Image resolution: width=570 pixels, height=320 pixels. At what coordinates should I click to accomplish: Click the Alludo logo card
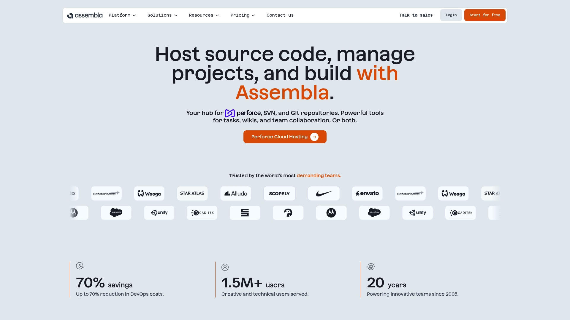point(236,193)
